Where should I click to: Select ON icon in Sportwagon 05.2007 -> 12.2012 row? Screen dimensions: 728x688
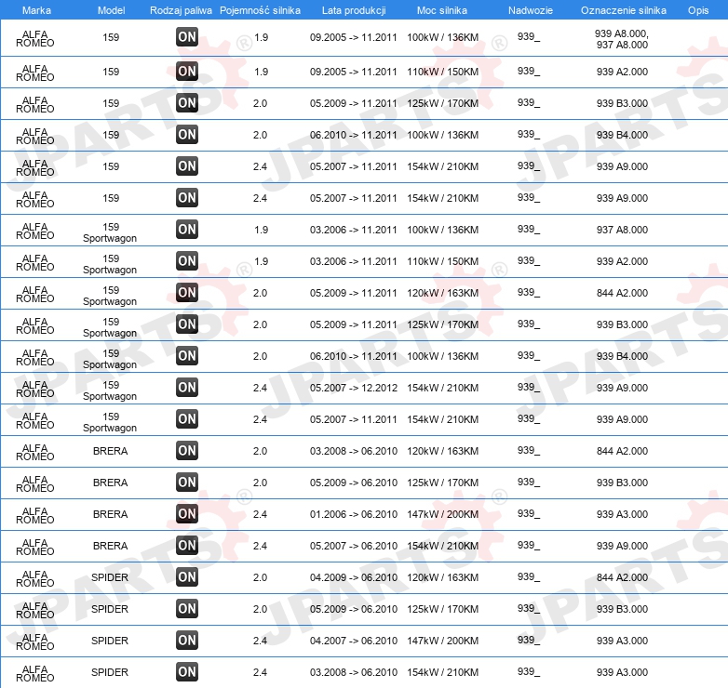click(187, 388)
